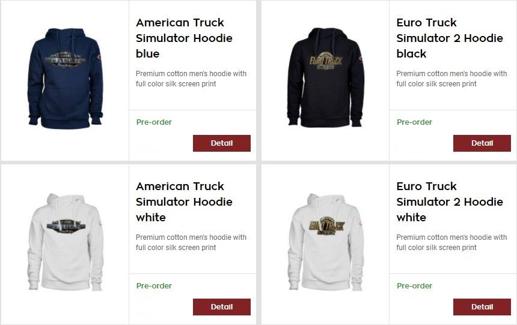Image resolution: width=517 pixels, height=325 pixels.
Task: Open Detail for American Truck Simulator blue hoodie
Action: click(x=222, y=143)
